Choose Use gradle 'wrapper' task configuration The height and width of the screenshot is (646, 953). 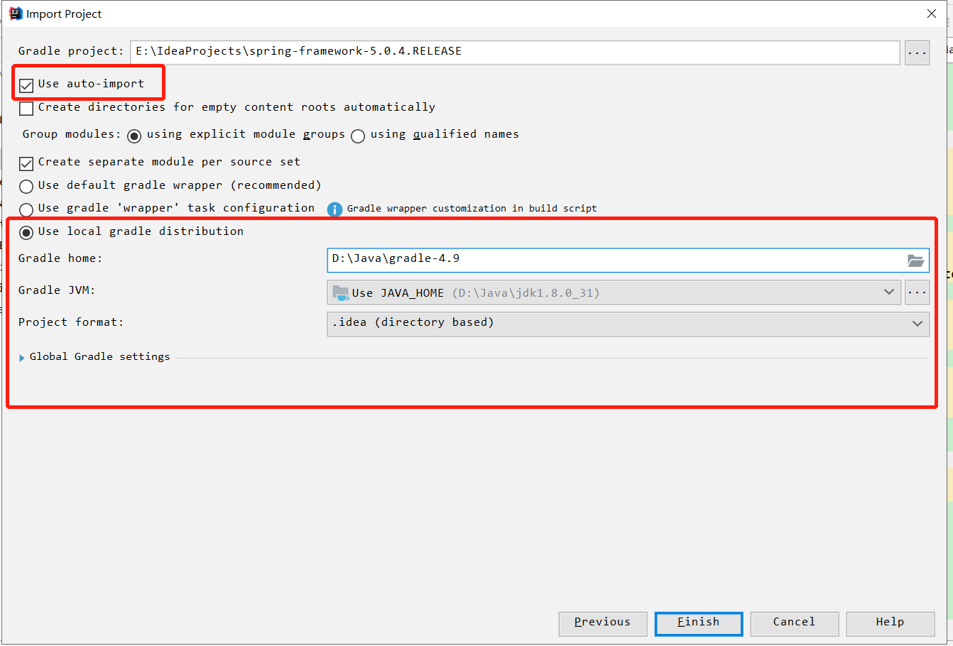pyautogui.click(x=26, y=210)
